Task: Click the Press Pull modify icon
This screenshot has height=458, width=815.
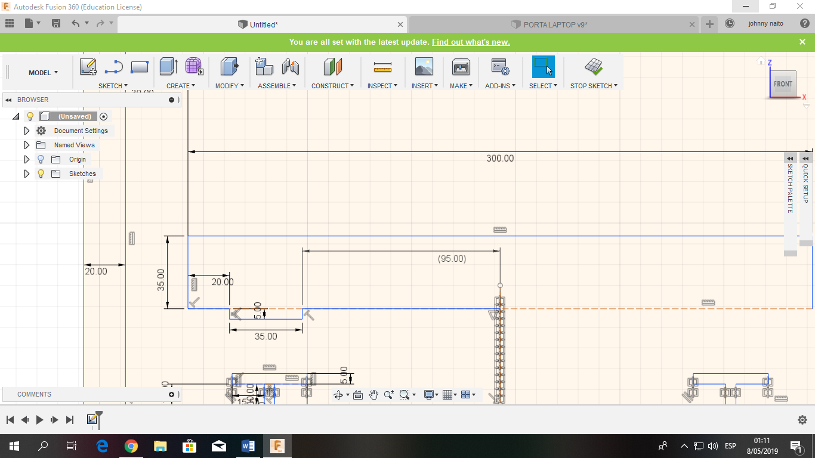Action: (229, 66)
